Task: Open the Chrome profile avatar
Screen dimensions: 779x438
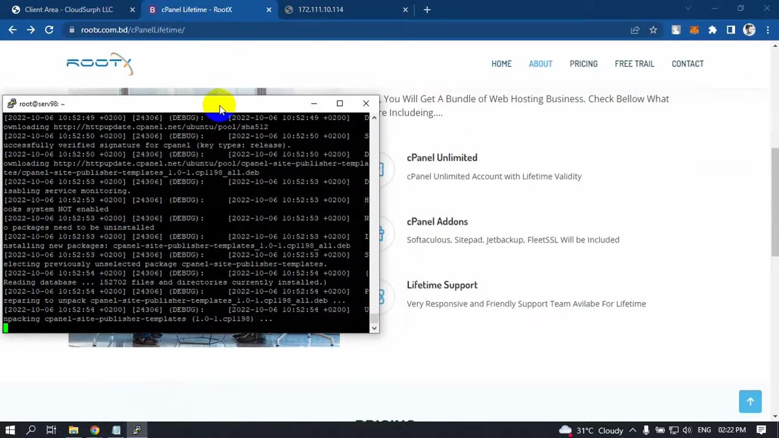Action: pos(749,30)
